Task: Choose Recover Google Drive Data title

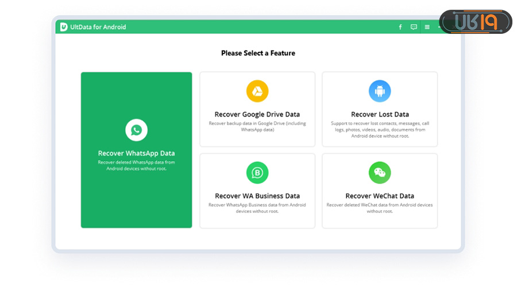Action: [257, 114]
